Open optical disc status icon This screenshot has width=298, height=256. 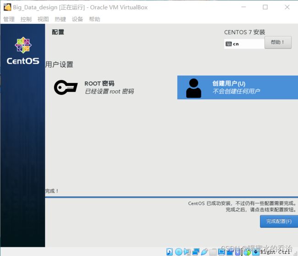179,252
